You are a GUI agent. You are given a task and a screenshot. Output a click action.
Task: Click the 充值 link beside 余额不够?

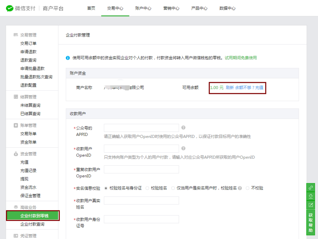pos(259,87)
